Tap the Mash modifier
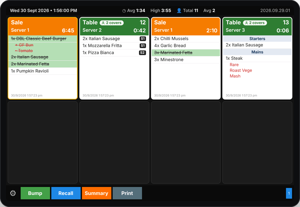The width and height of the screenshot is (300, 207). [x=235, y=76]
